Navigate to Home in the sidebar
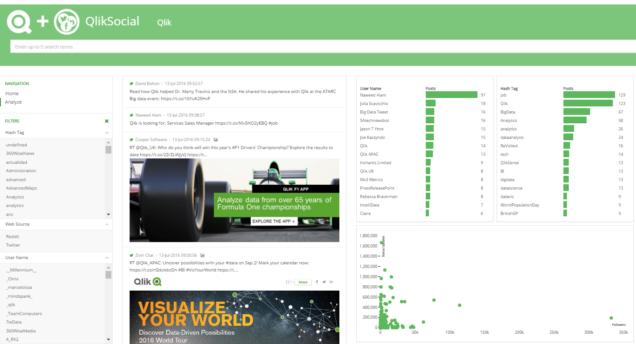 pyautogui.click(x=12, y=93)
